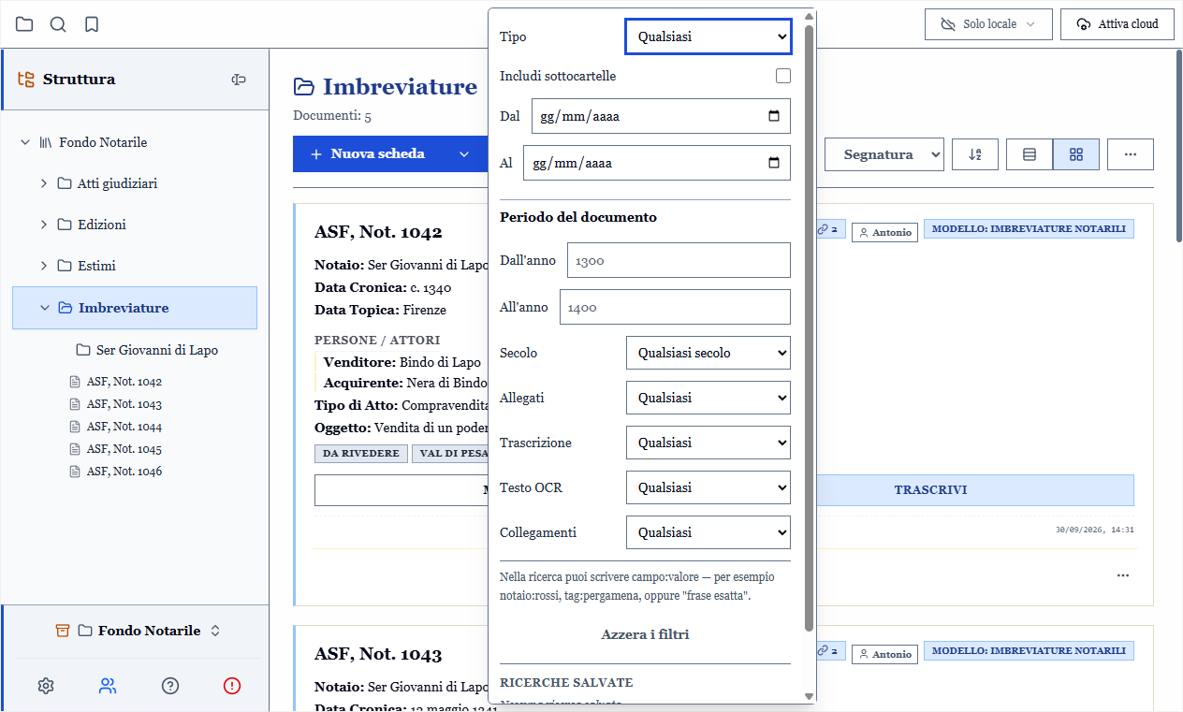
Task: Open calendar picker for Dal date
Action: (x=774, y=117)
